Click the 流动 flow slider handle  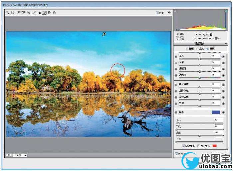click(x=200, y=136)
